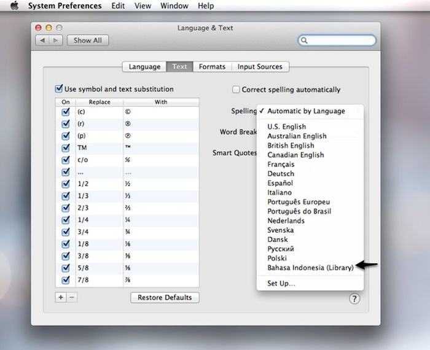Uncheck the (r) substitution row
430x350 pixels.
[66, 124]
